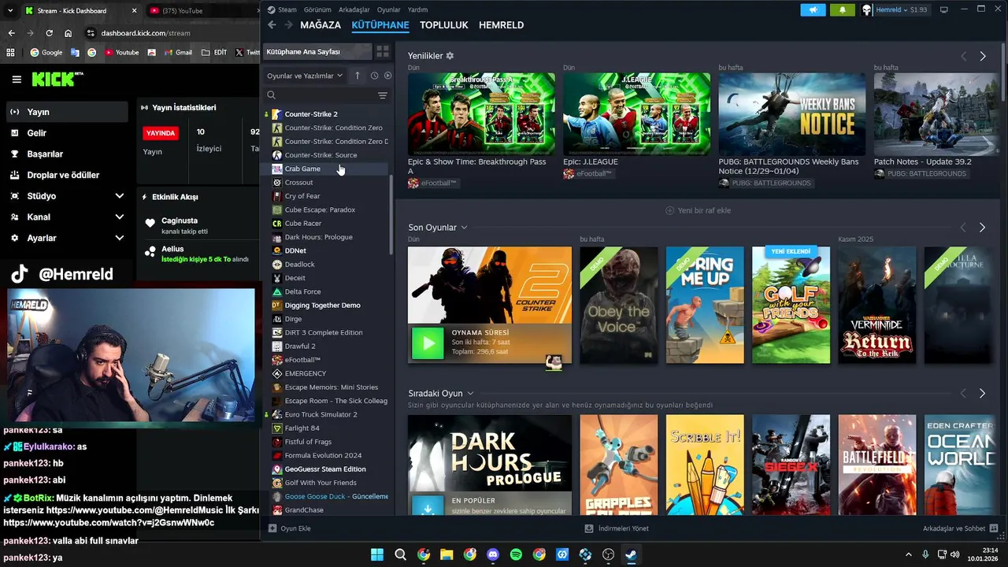Sort library ascending arrow icon

tap(357, 76)
